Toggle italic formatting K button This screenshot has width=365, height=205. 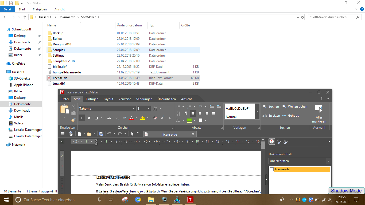pyautogui.click(x=89, y=118)
